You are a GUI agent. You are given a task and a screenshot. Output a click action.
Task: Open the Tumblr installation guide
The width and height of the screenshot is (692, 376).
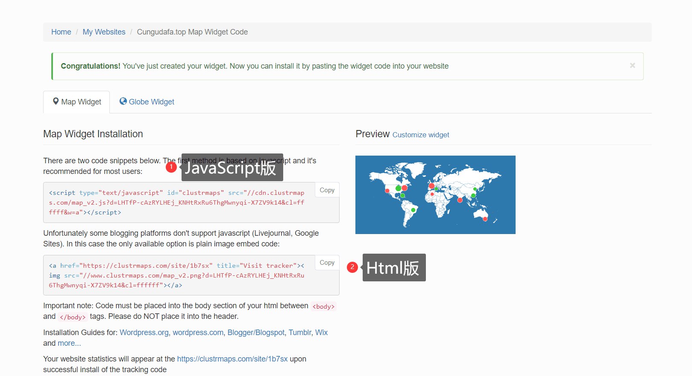point(300,333)
